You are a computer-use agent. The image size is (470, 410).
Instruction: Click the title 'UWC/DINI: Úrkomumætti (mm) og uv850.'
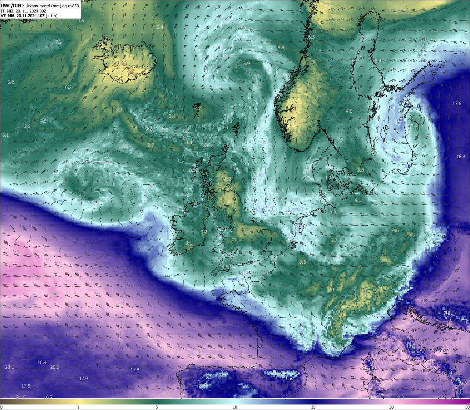(x=40, y=6)
